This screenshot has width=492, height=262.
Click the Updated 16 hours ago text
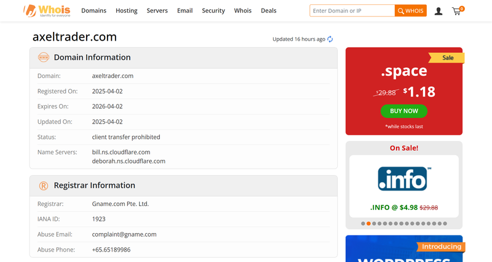(x=299, y=39)
